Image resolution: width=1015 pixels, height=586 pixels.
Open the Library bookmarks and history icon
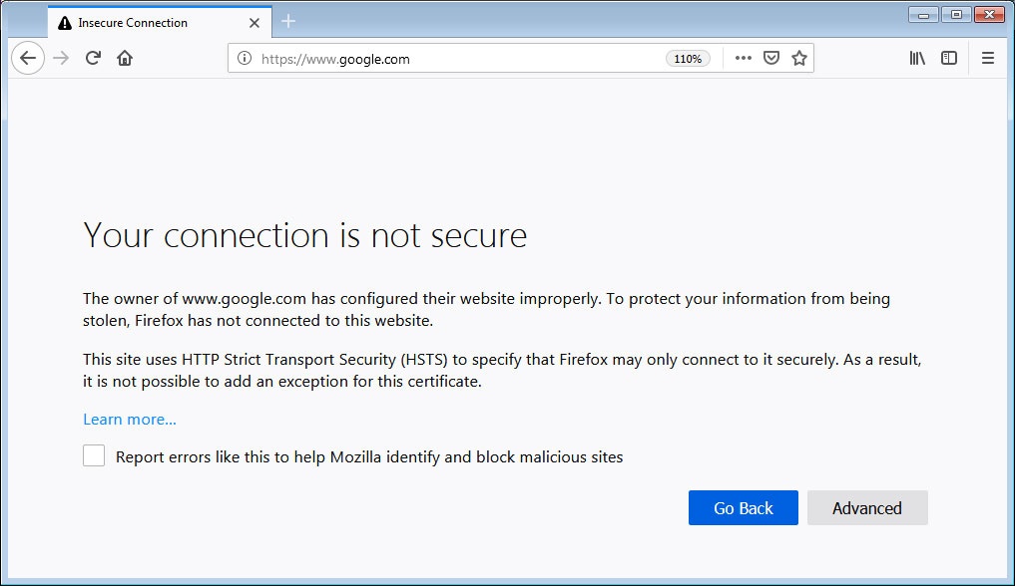(917, 58)
